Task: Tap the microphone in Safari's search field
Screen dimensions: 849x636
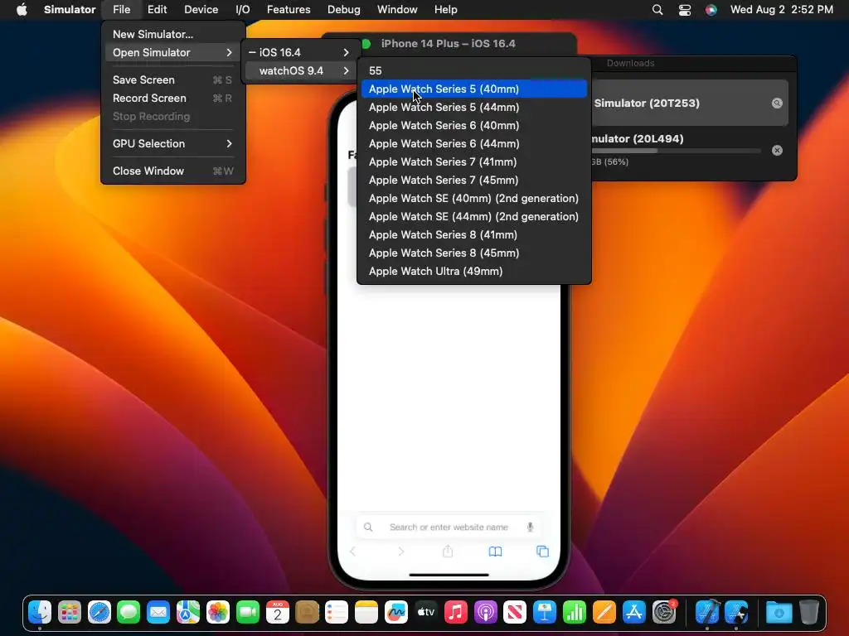Action: point(530,528)
